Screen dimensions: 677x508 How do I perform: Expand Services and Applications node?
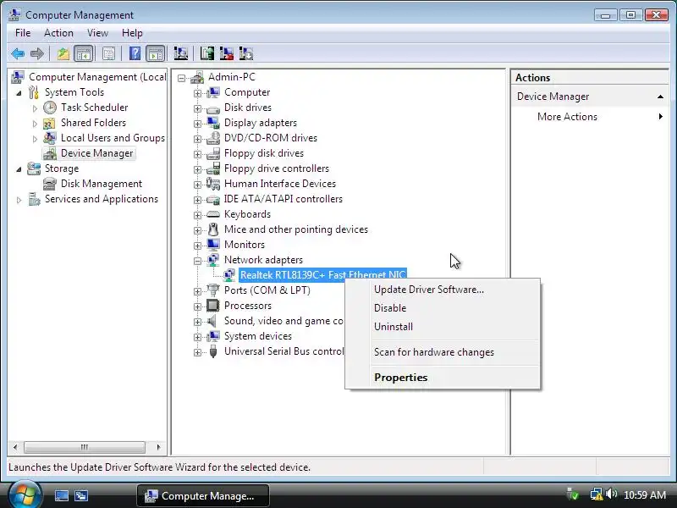coord(19,200)
